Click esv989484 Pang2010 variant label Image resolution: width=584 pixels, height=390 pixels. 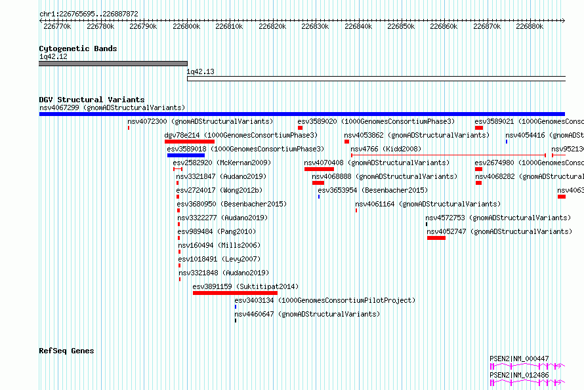click(x=217, y=231)
